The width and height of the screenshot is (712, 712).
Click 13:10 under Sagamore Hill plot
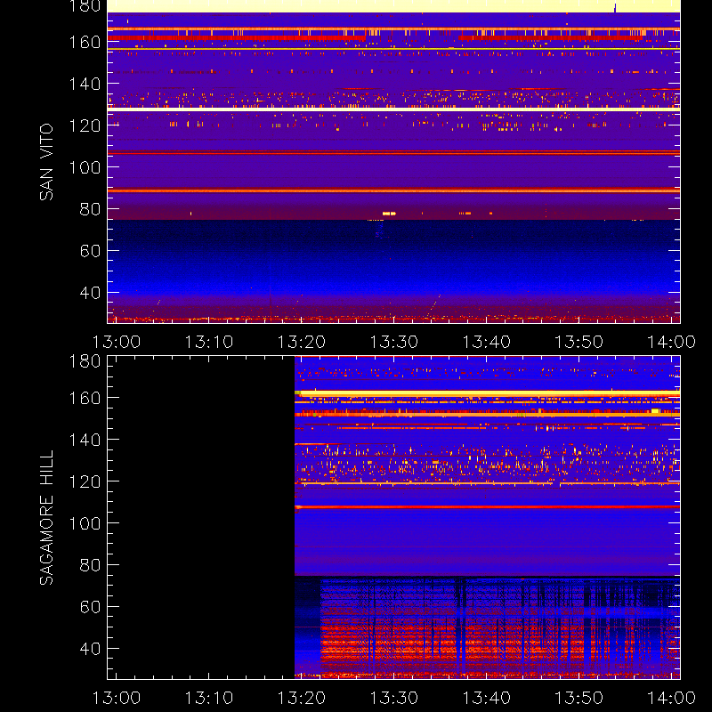click(x=209, y=698)
